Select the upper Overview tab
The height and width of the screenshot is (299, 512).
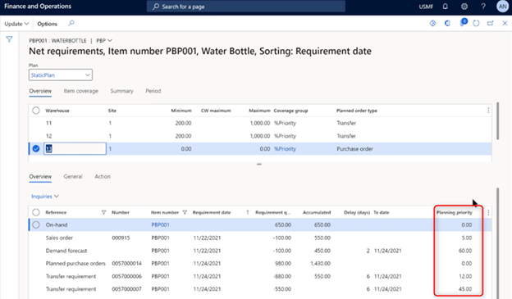tap(40, 91)
